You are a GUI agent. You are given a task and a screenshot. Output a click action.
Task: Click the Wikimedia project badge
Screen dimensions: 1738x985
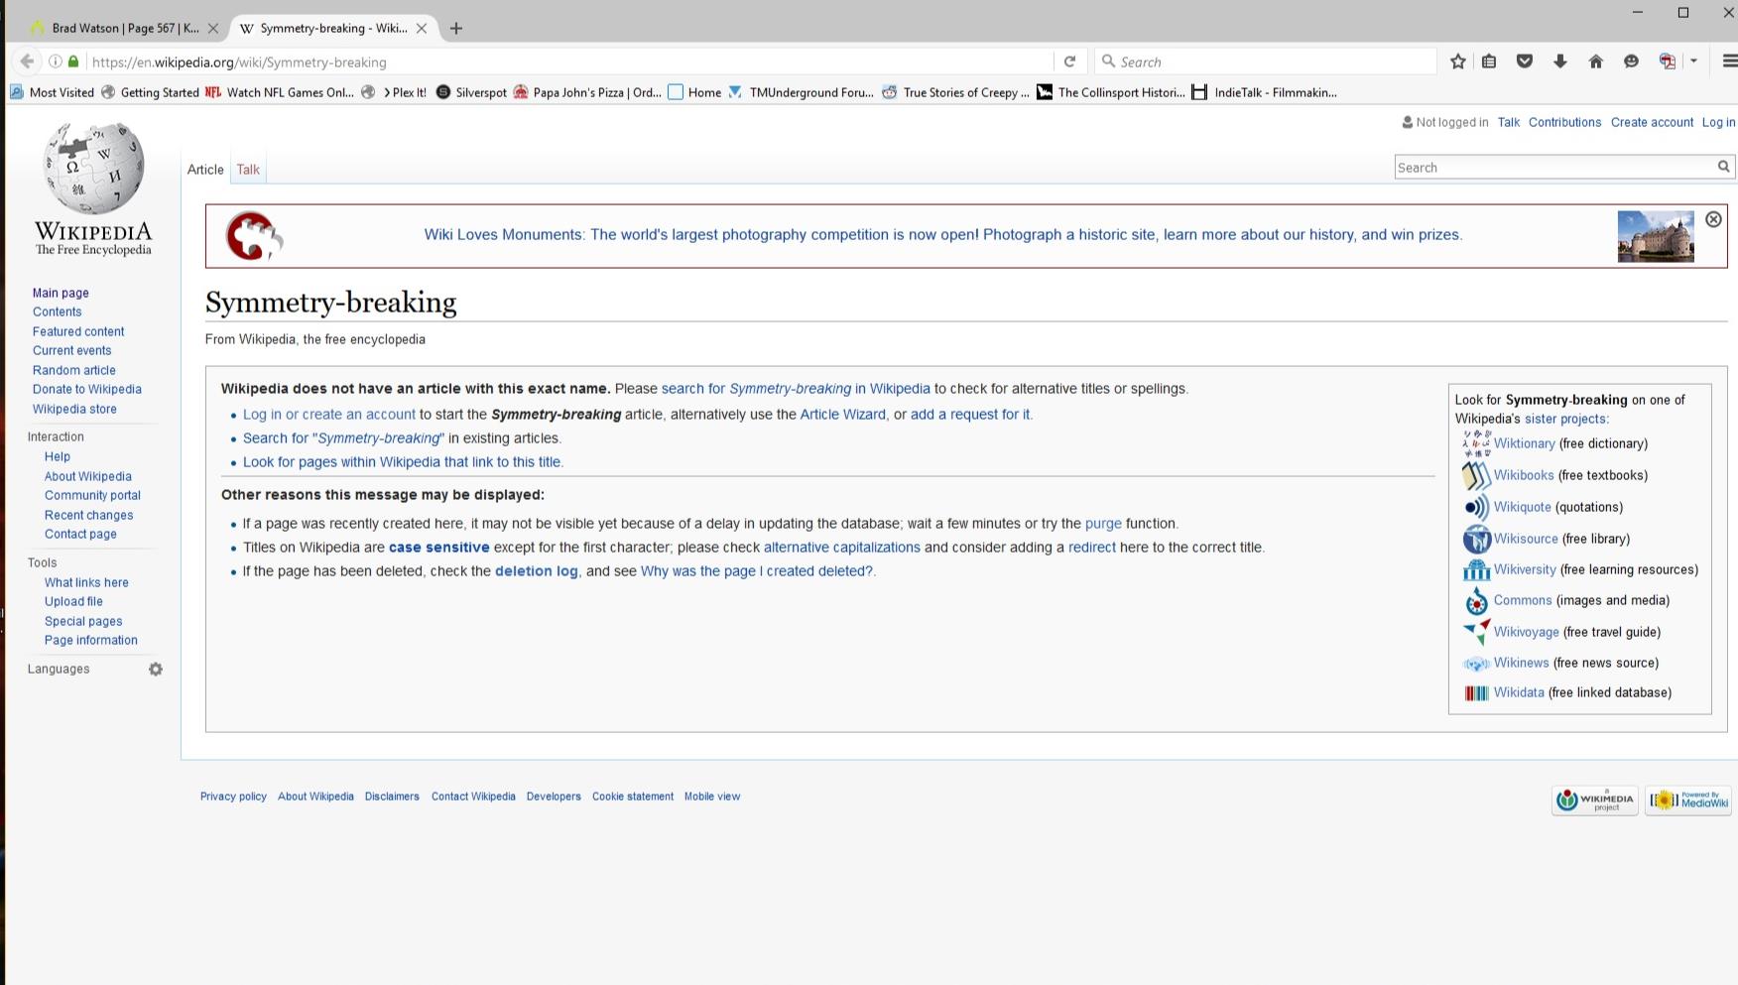tap(1594, 800)
